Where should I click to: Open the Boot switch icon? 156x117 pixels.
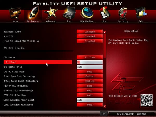(x=105, y=13)
